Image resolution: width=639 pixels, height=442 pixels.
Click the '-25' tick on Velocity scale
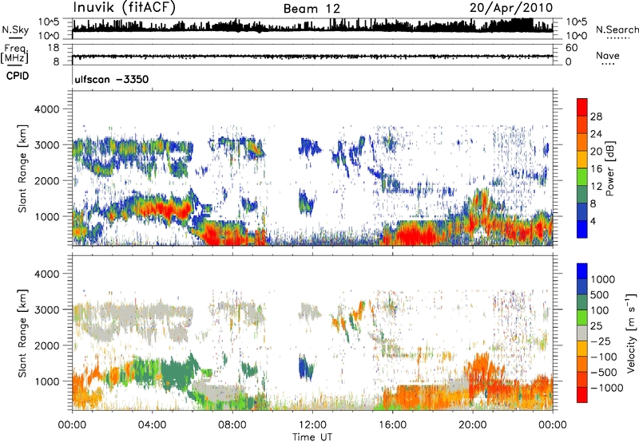coord(601,341)
